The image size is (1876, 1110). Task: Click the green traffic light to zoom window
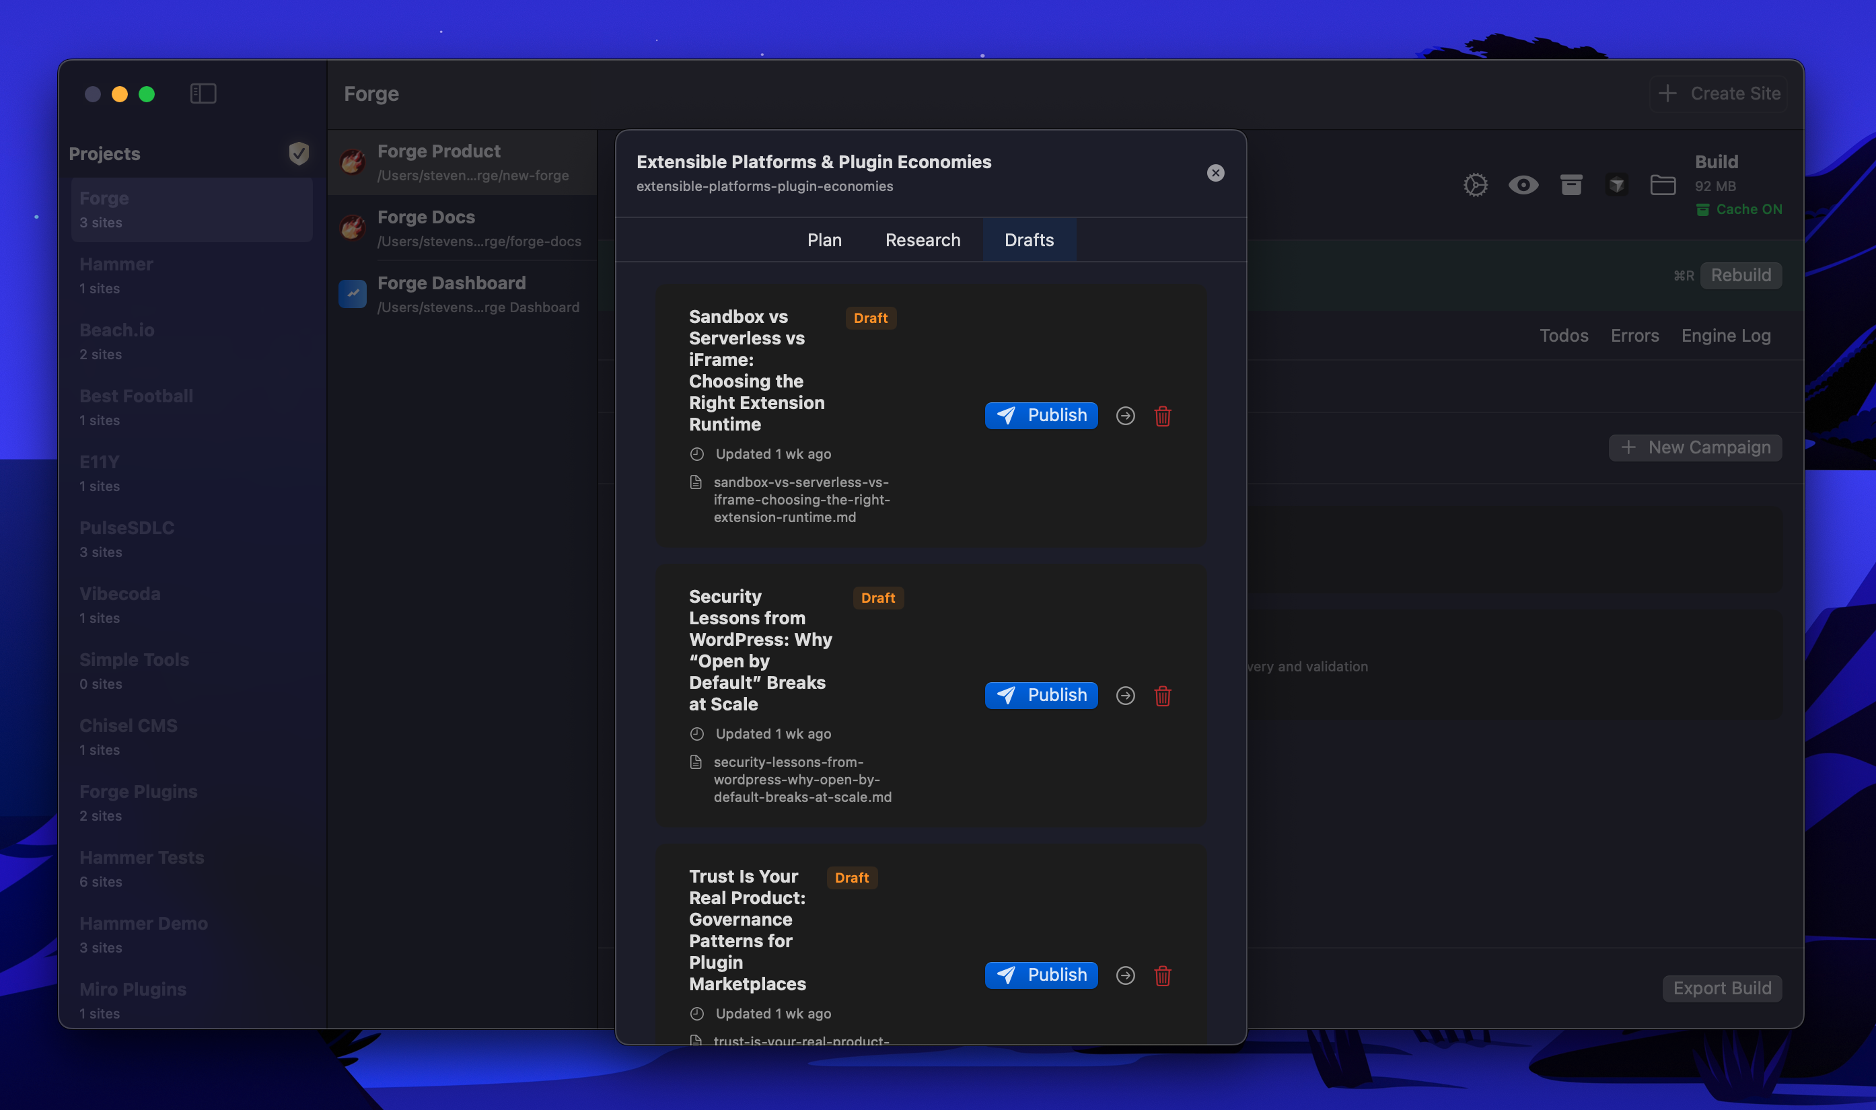point(147,94)
